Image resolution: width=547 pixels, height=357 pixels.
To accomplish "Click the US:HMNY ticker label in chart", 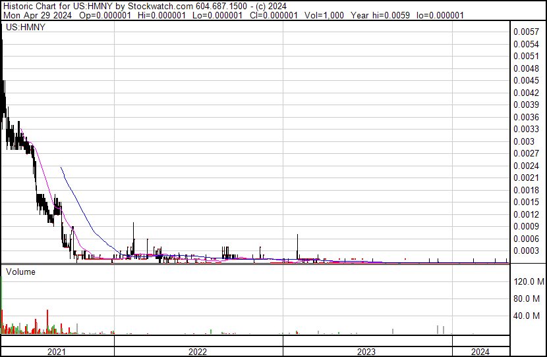I will pyautogui.click(x=22, y=29).
